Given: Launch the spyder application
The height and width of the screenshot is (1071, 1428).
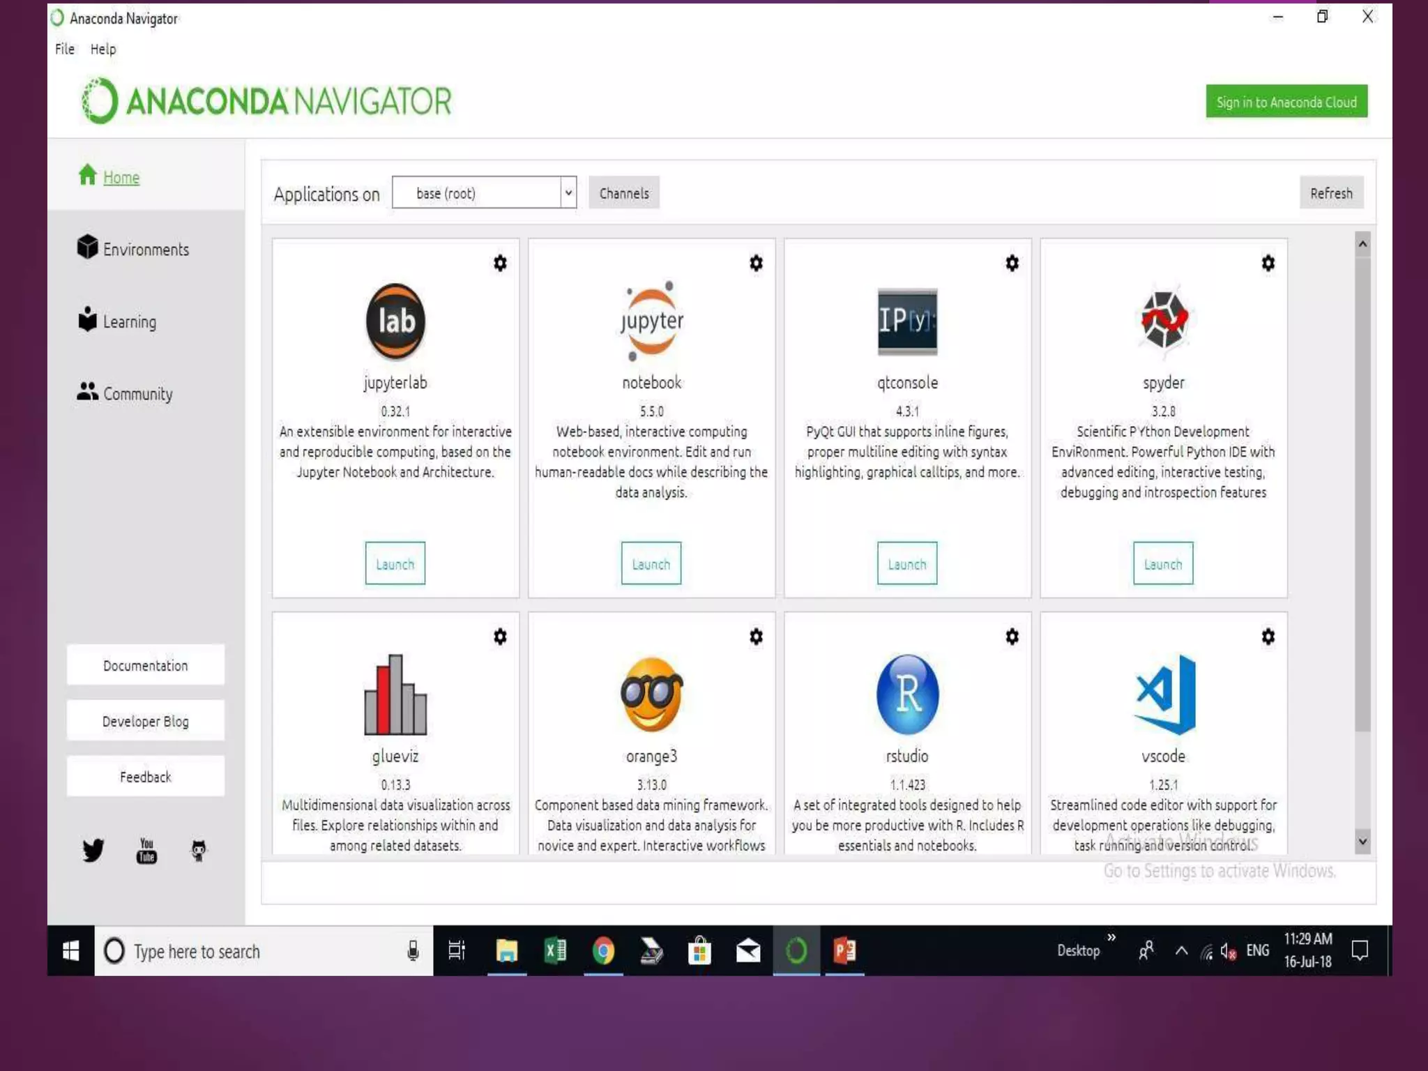Looking at the screenshot, I should click(1162, 563).
